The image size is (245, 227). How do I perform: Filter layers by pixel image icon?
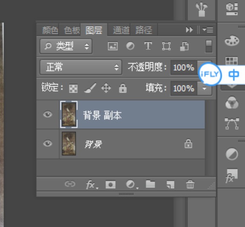point(113,46)
